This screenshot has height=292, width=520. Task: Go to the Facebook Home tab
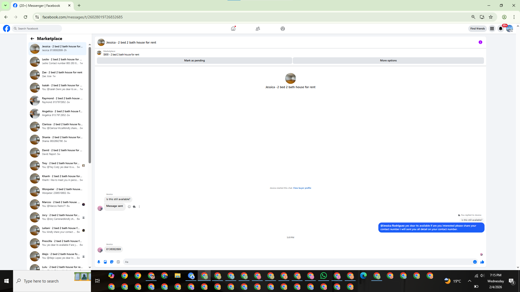[x=233, y=28]
